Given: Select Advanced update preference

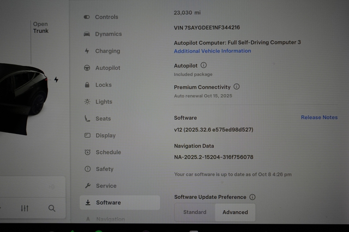Looking at the screenshot, I should point(235,212).
